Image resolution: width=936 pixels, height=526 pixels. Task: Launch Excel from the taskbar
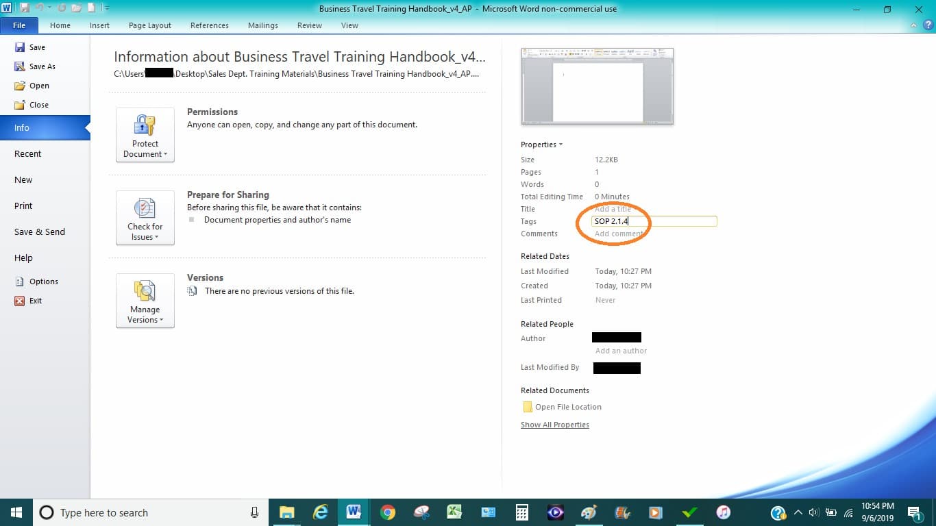point(454,512)
